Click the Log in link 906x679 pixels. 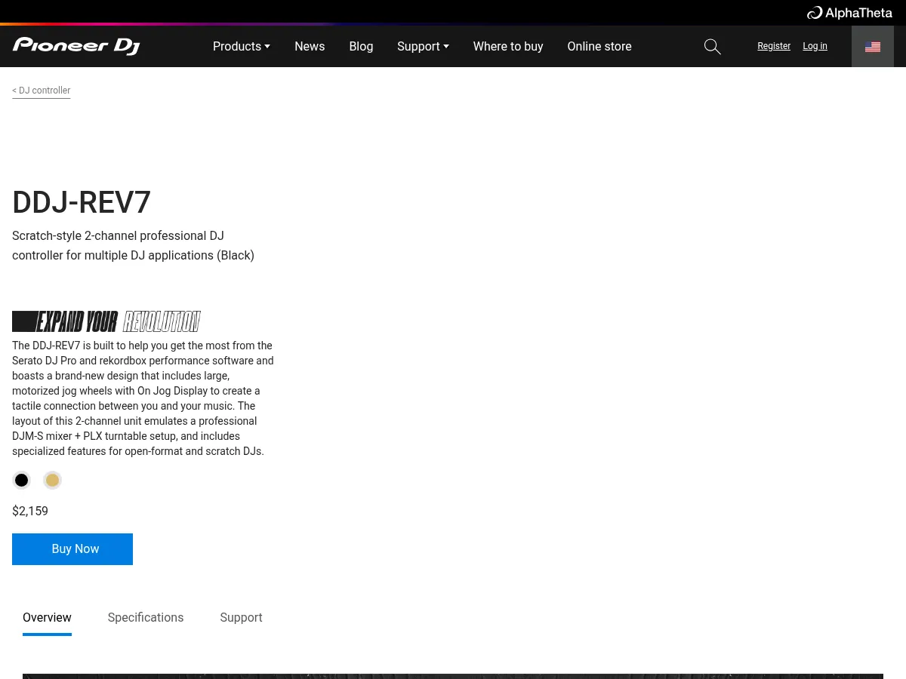point(815,46)
